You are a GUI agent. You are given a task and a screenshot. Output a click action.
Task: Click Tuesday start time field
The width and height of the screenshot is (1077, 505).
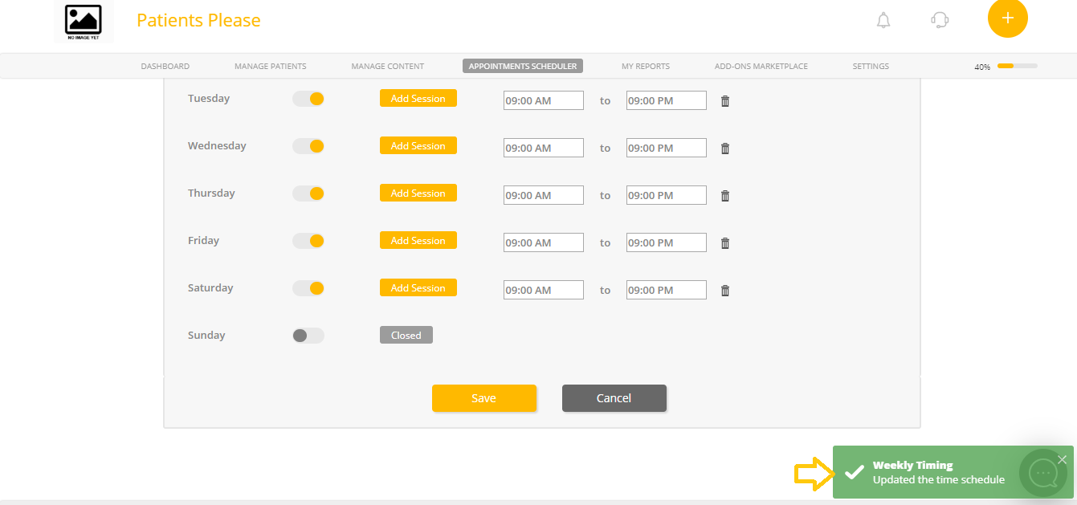coord(544,100)
